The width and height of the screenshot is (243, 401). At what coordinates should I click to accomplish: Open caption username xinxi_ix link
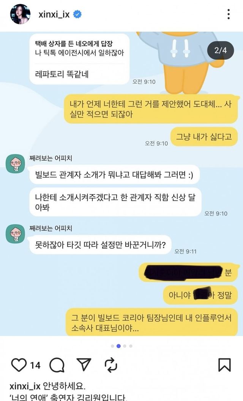click(25, 386)
